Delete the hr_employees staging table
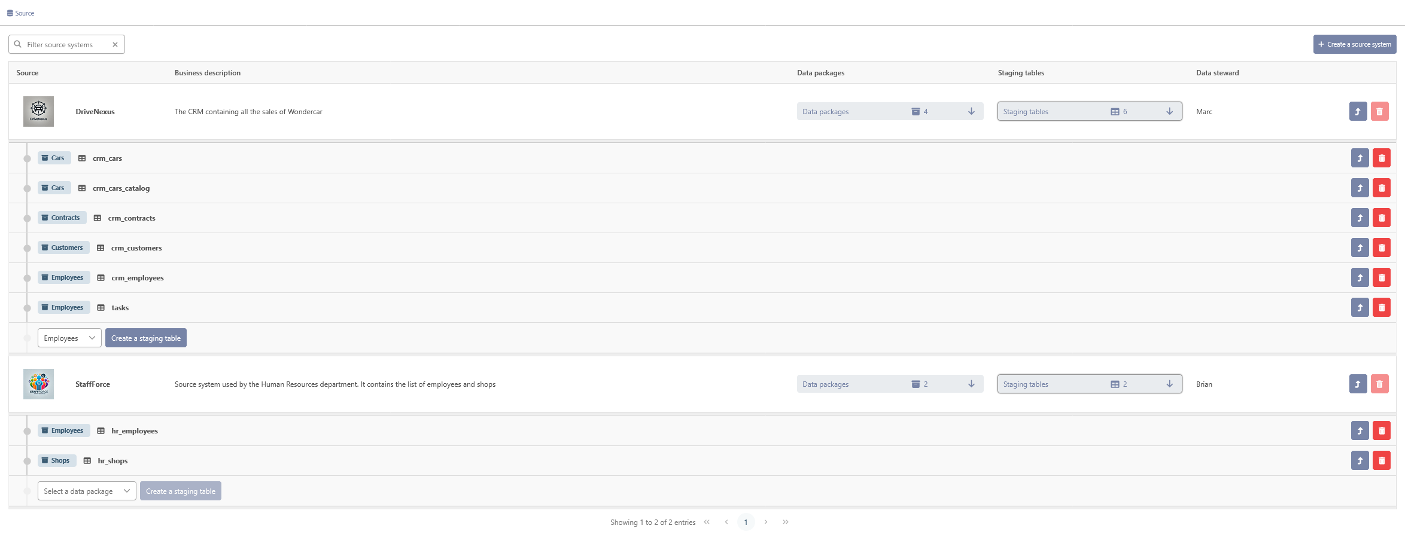This screenshot has width=1405, height=544. coord(1382,430)
